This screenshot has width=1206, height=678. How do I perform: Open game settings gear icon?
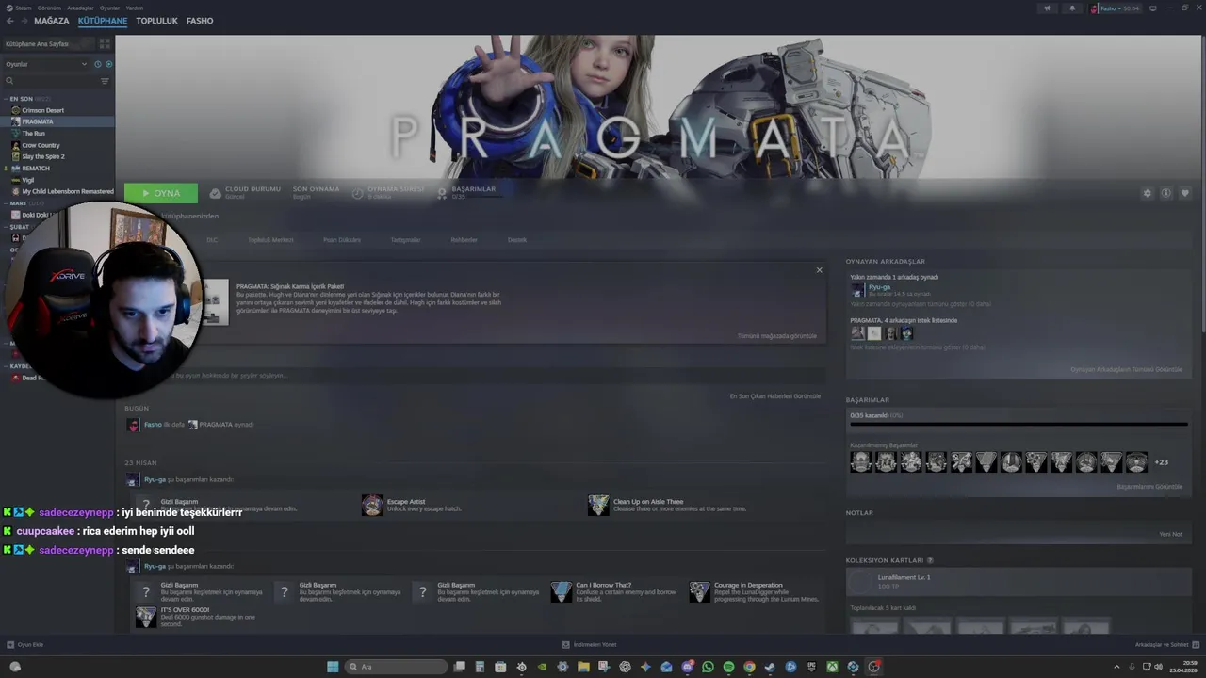1147,193
